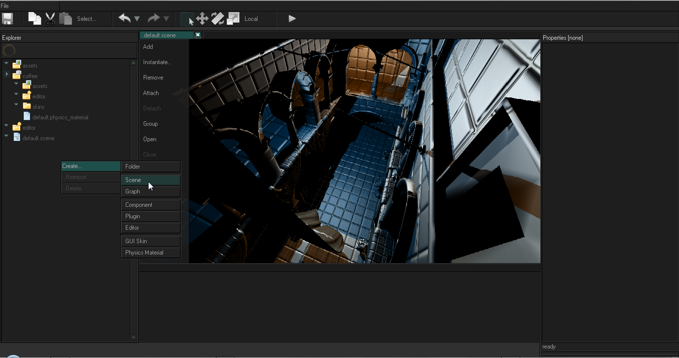Image resolution: width=679 pixels, height=358 pixels.
Task: Activate the Rotate tool
Action: coord(217,19)
